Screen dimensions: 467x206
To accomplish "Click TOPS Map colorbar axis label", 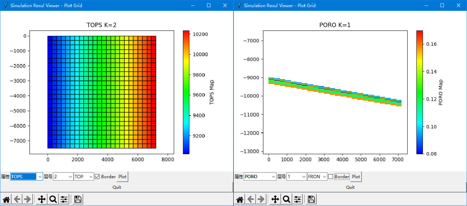I will pyautogui.click(x=212, y=92).
